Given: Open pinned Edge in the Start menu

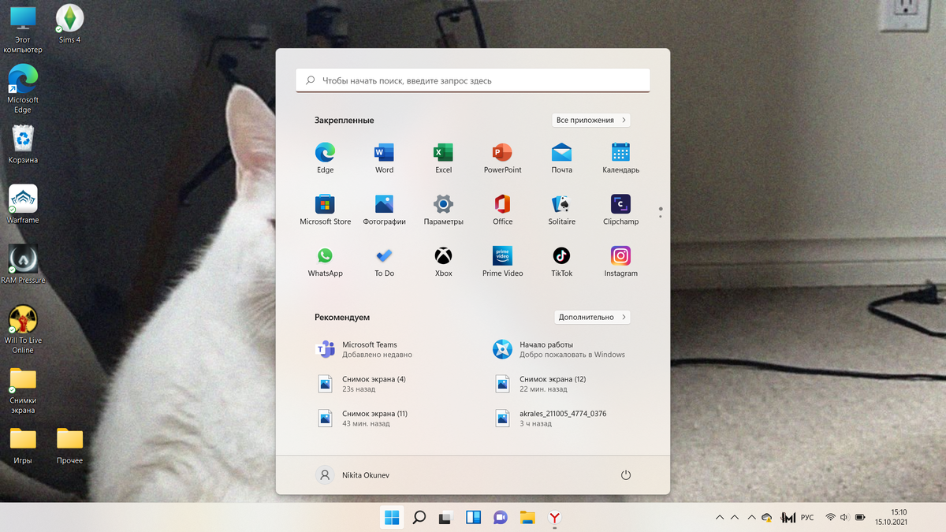Looking at the screenshot, I should coord(325,158).
